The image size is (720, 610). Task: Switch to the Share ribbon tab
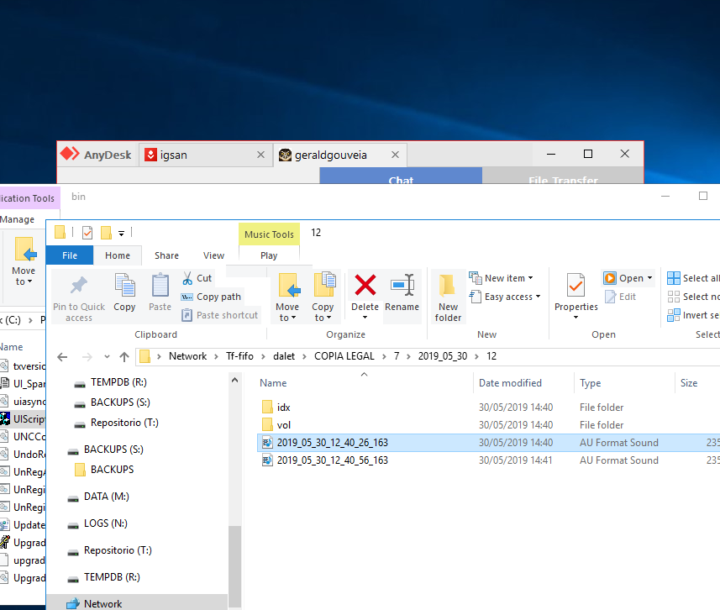click(166, 255)
